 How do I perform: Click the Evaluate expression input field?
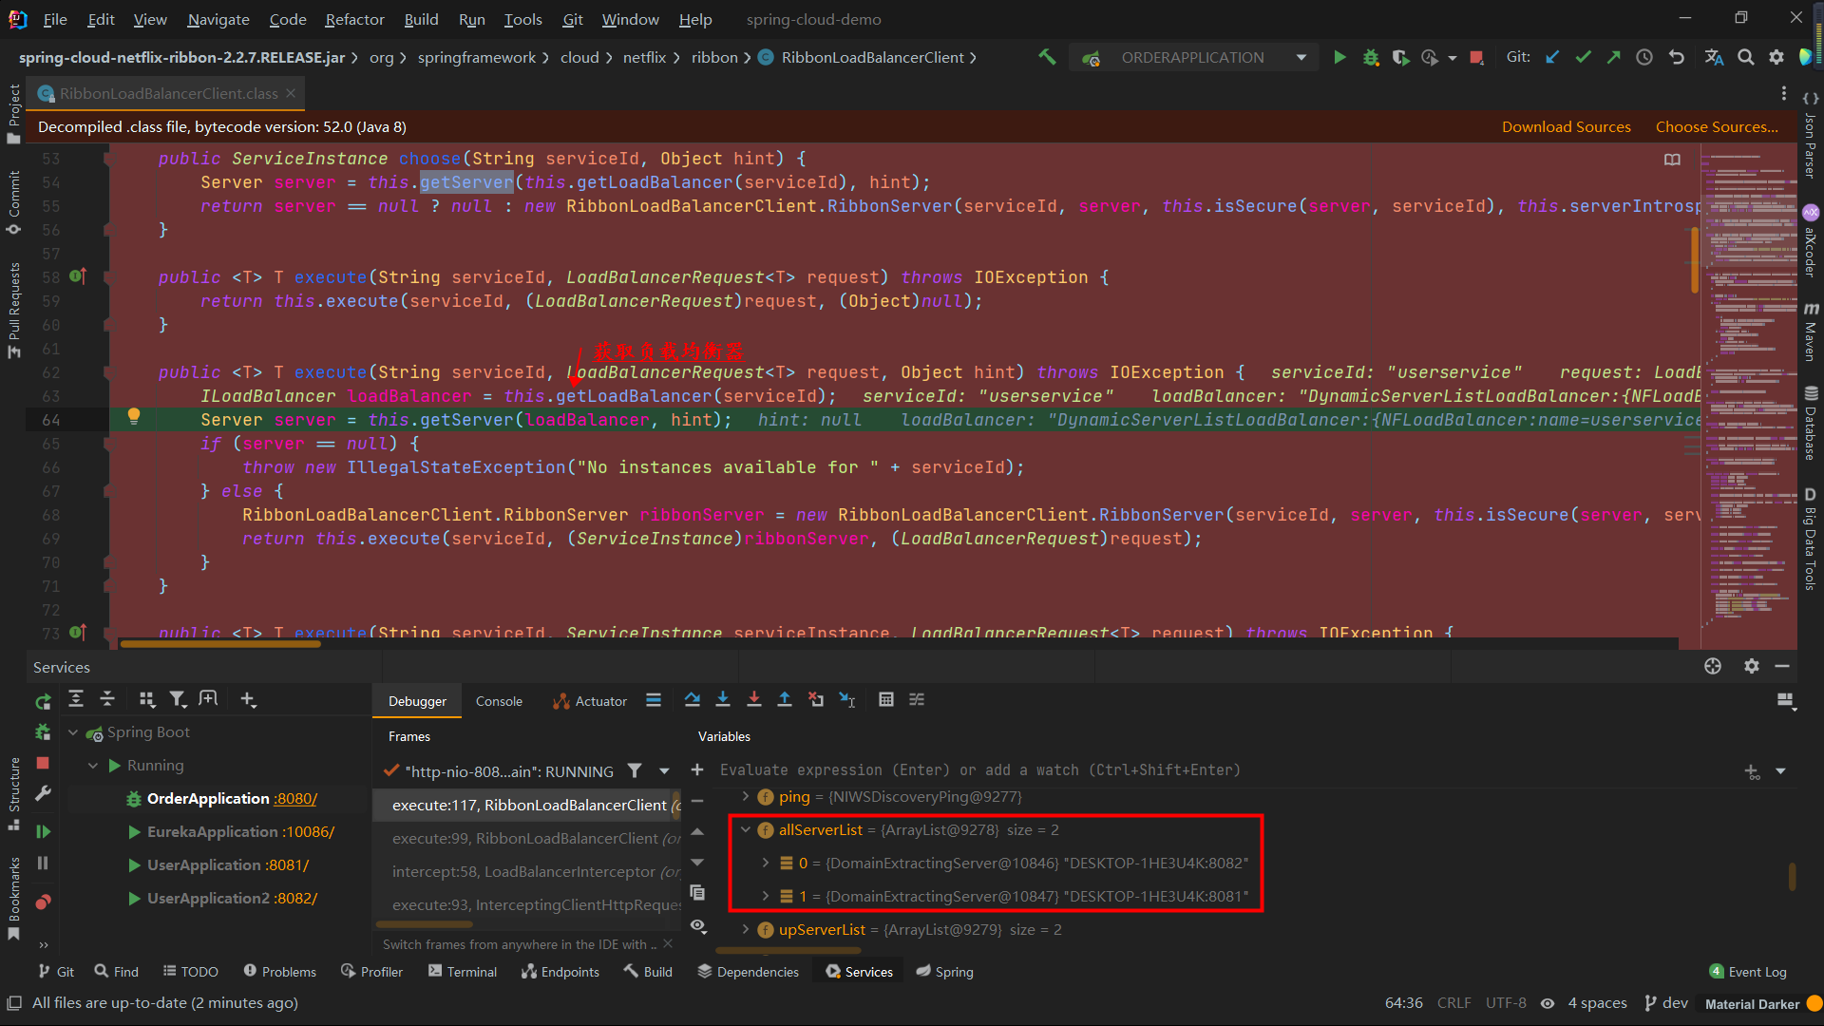(x=978, y=770)
